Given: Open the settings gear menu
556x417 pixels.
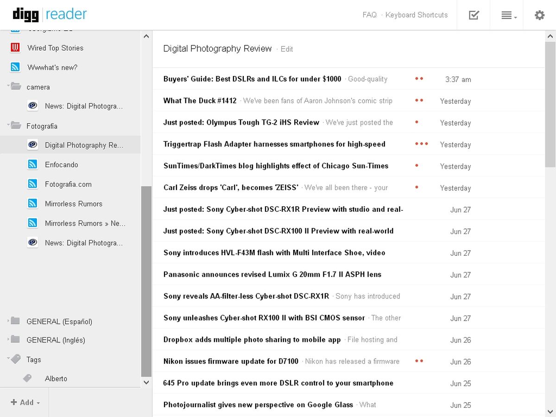Looking at the screenshot, I should tap(539, 15).
